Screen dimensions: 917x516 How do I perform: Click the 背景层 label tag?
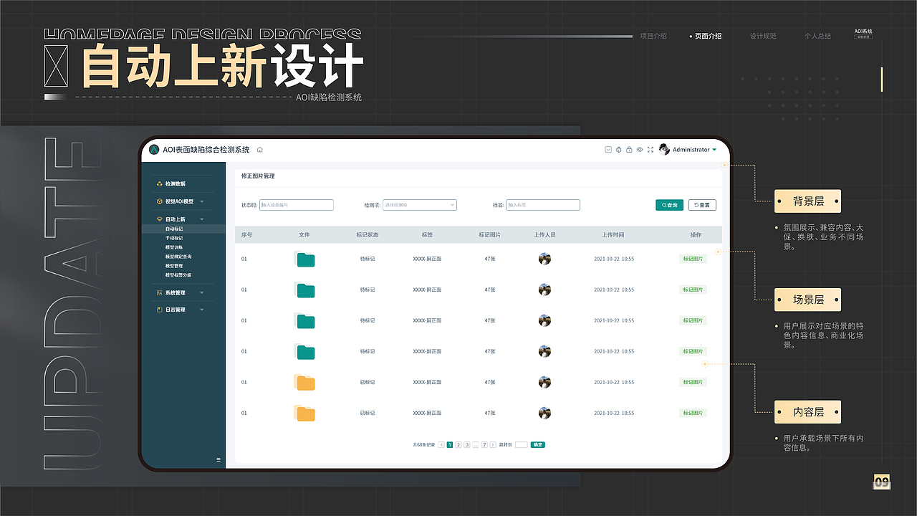pyautogui.click(x=808, y=201)
